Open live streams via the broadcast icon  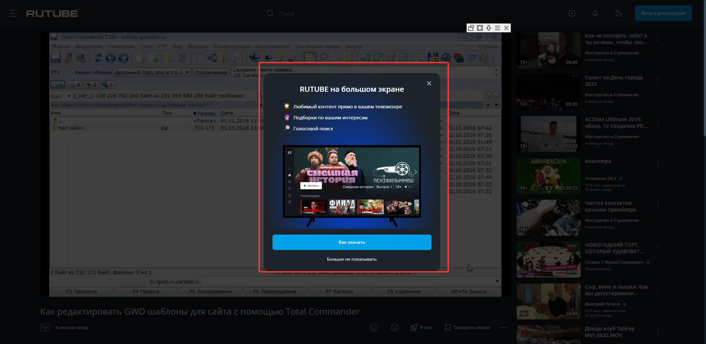[572, 13]
